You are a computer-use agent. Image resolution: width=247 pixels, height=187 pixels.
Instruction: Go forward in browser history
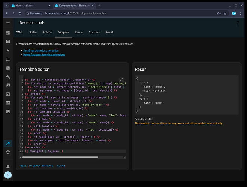tap(13, 13)
